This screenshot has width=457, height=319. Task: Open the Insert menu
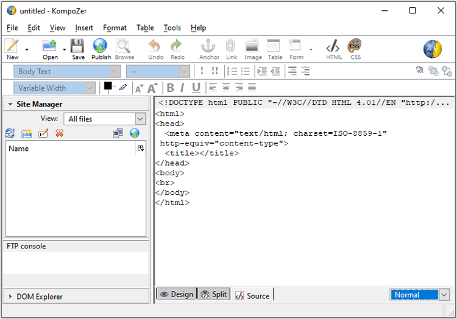84,28
